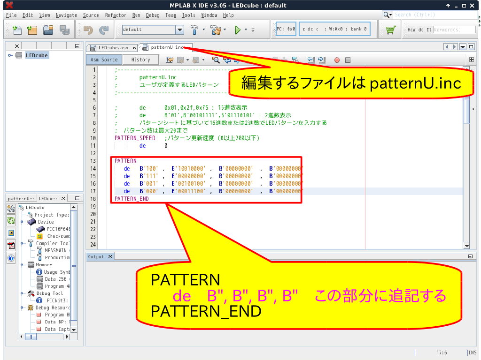The width and height of the screenshot is (481, 360).
Task: Click the PATTERN_END label in the code
Action: pyautogui.click(x=132, y=199)
